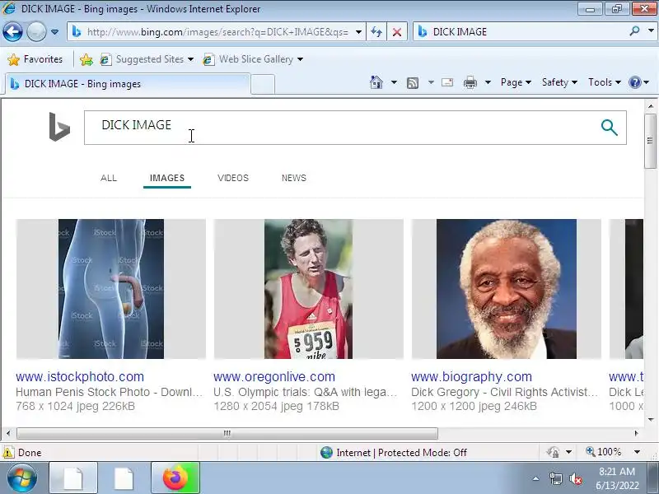Click the Read Mail envelope icon

click(447, 82)
